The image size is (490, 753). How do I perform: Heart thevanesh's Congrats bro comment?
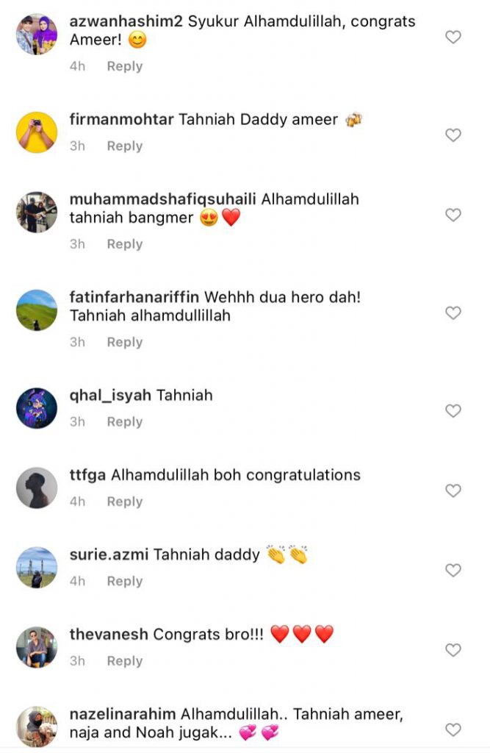click(453, 650)
